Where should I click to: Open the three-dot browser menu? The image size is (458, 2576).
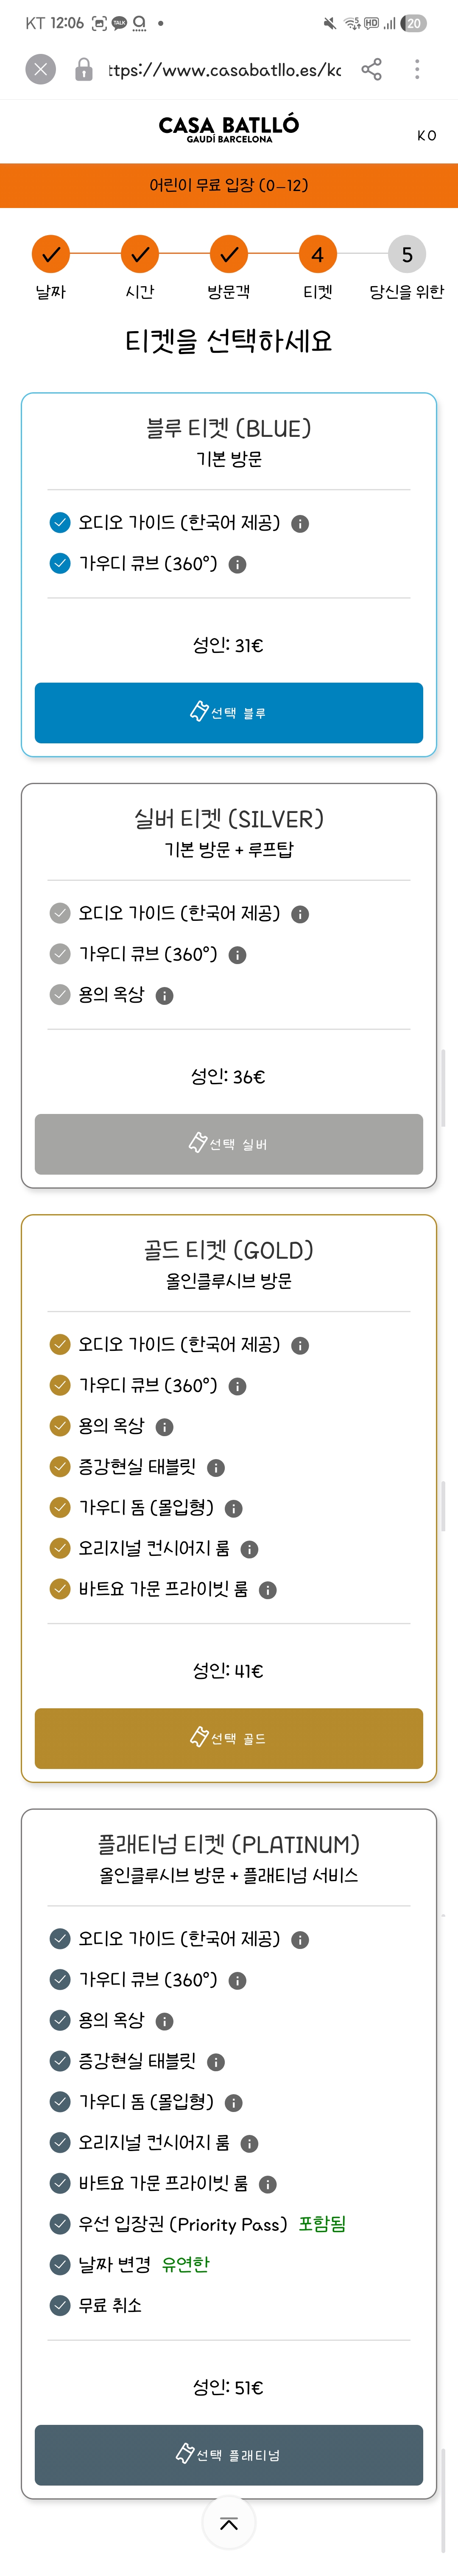417,69
